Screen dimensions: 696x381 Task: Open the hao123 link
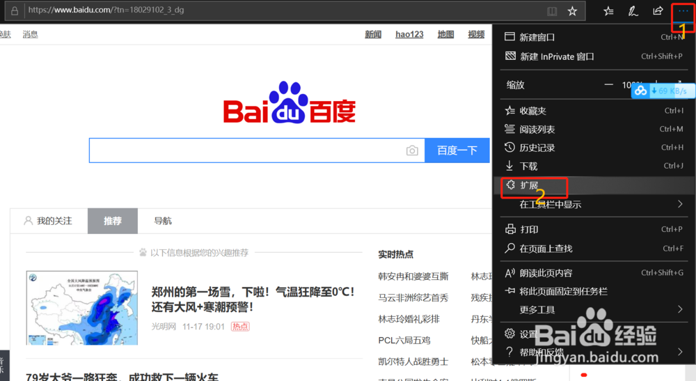tap(409, 35)
